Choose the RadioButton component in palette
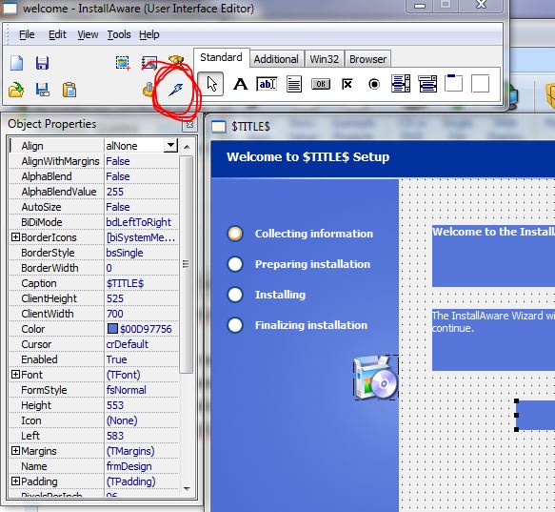Screen dimensions: 555x512 click(x=374, y=85)
